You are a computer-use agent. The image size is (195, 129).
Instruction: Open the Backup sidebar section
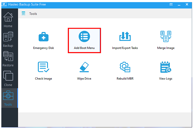click(8, 39)
